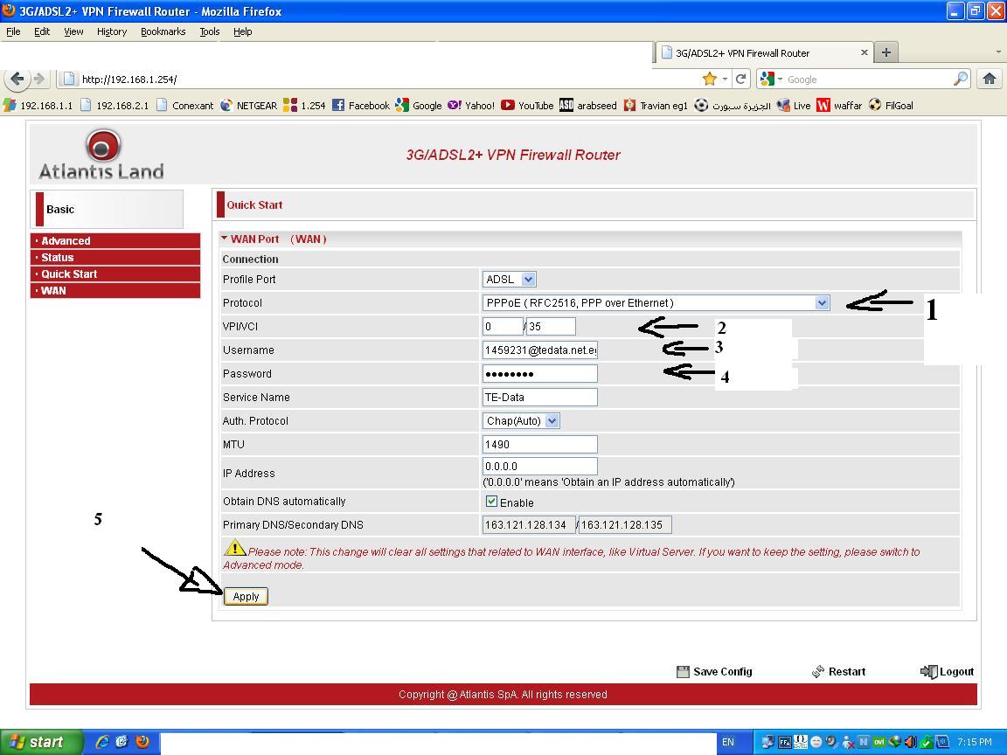Click the Apply button

tap(246, 597)
